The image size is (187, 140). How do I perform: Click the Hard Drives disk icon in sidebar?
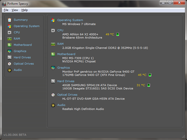point(10,58)
